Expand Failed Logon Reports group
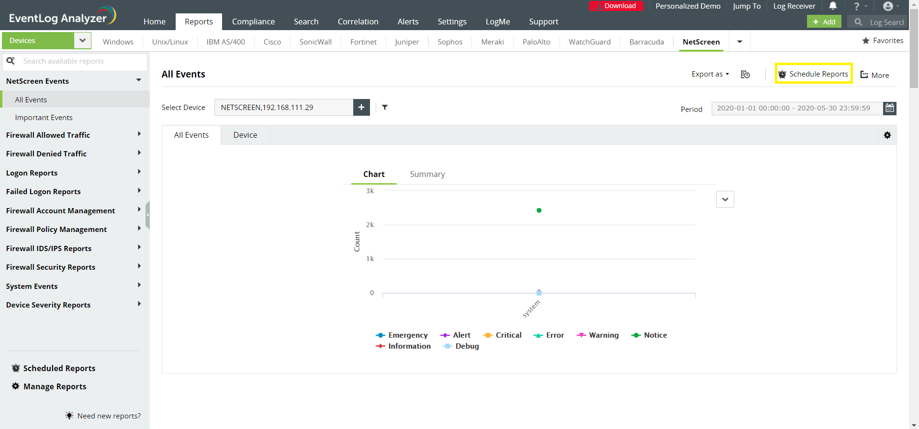 coord(139,191)
